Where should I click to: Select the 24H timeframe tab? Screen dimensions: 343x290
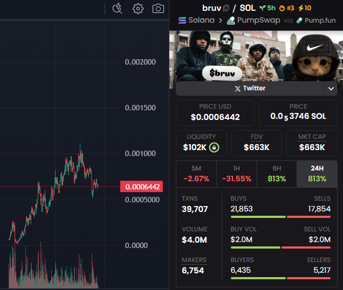pyautogui.click(x=317, y=174)
